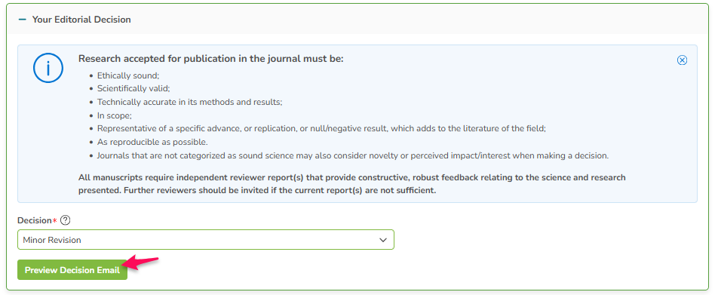The height and width of the screenshot is (295, 718).
Task: Open the Minor Revision decision dropdown
Action: (x=206, y=240)
